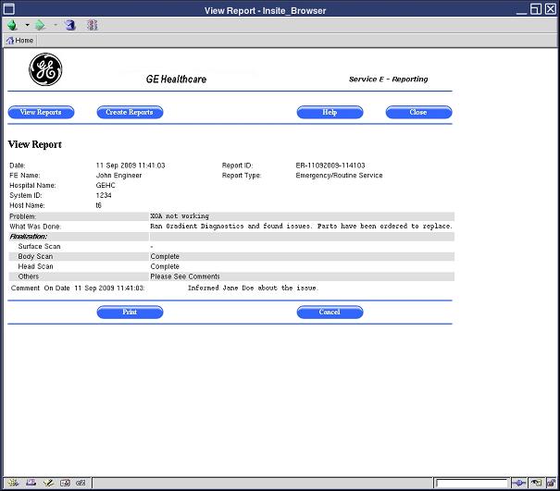
Task: Click the fourth status bar component icon
Action: tap(64, 483)
